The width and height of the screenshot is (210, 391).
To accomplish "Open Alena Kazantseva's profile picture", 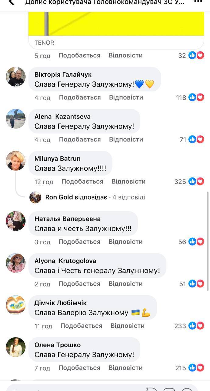I will click(x=16, y=119).
